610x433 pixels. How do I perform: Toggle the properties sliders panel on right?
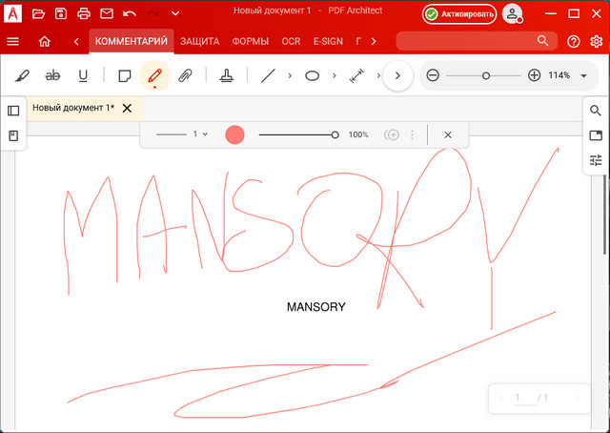tap(596, 160)
